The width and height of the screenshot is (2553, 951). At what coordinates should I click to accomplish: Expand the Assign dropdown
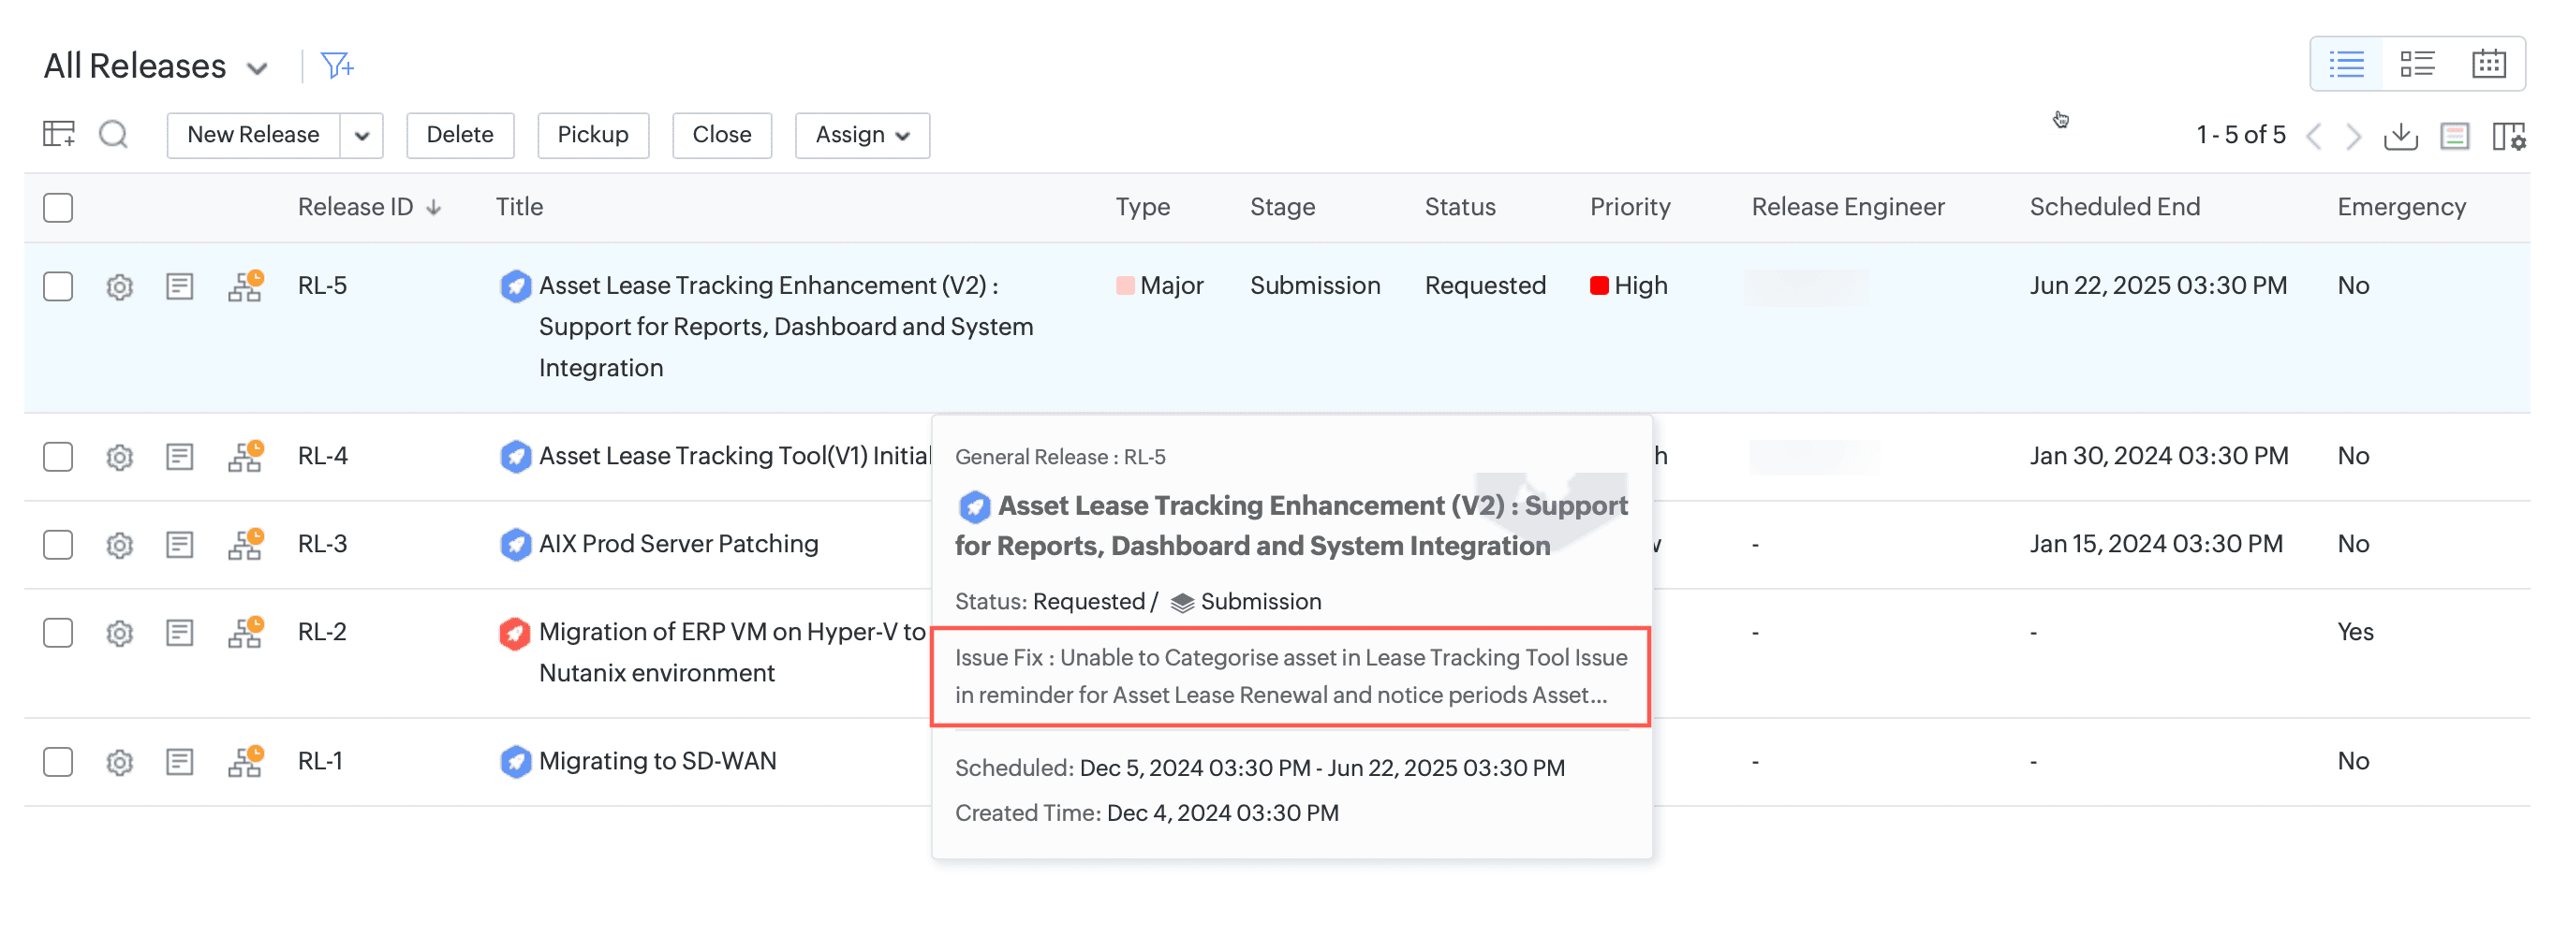[x=862, y=136]
